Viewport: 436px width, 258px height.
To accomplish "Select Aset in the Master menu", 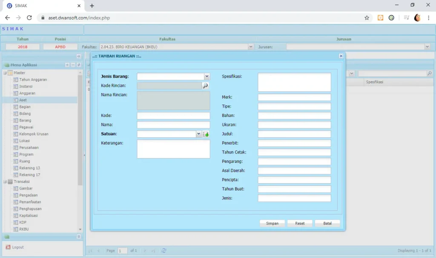I will pyautogui.click(x=23, y=100).
